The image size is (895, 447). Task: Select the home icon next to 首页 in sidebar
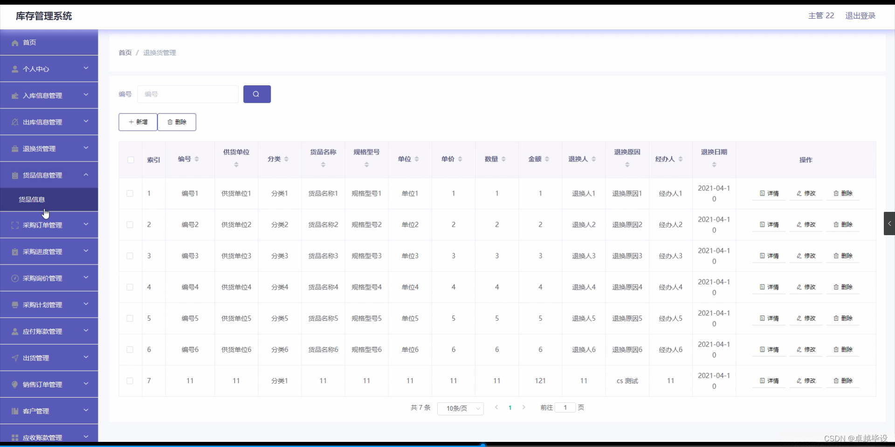click(14, 42)
